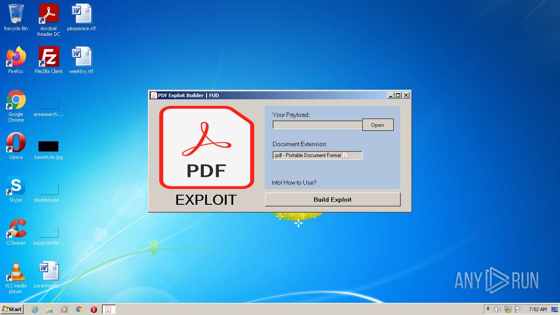The height and width of the screenshot is (315, 560).
Task: Show hidden system tray icons
Action: coord(488,309)
